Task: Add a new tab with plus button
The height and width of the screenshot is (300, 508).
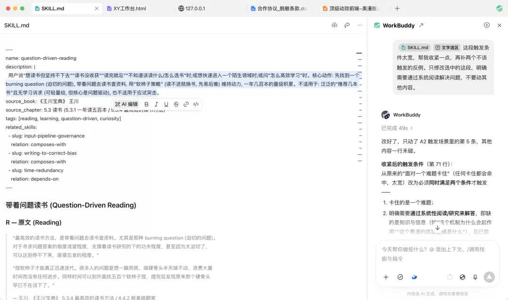Action: (397, 8)
